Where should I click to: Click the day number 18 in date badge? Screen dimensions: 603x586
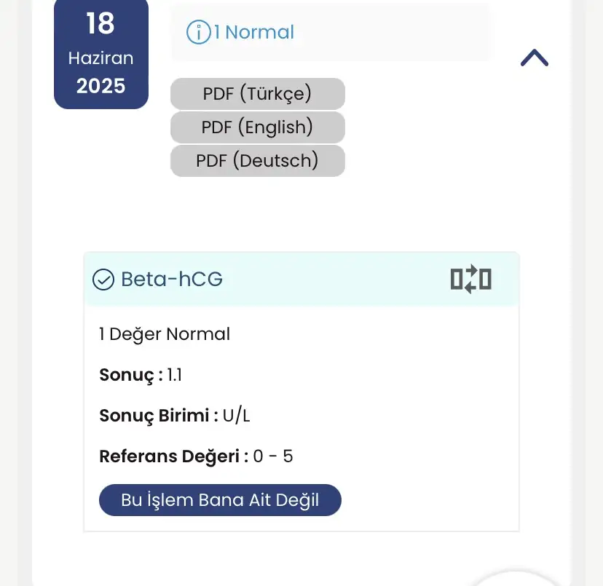pos(100,24)
